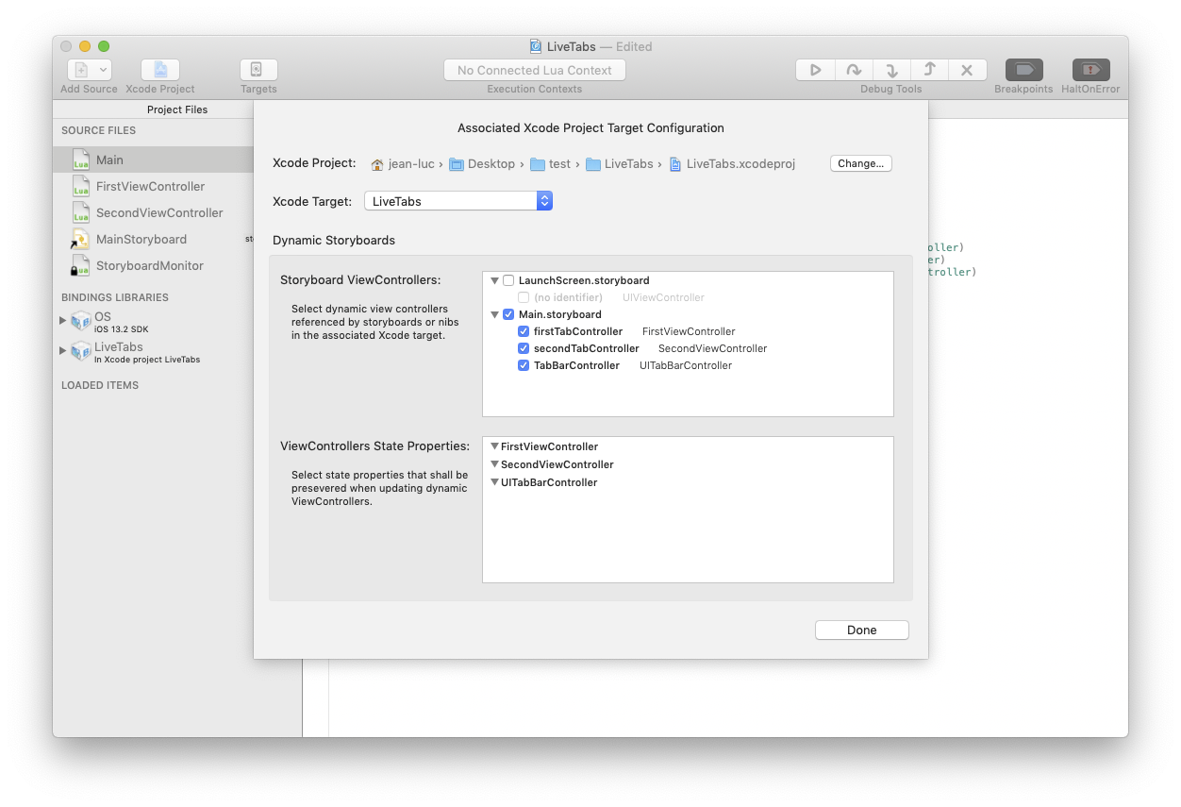The height and width of the screenshot is (807, 1181).
Task: Click the Add Source toolbar icon
Action: pyautogui.click(x=81, y=70)
